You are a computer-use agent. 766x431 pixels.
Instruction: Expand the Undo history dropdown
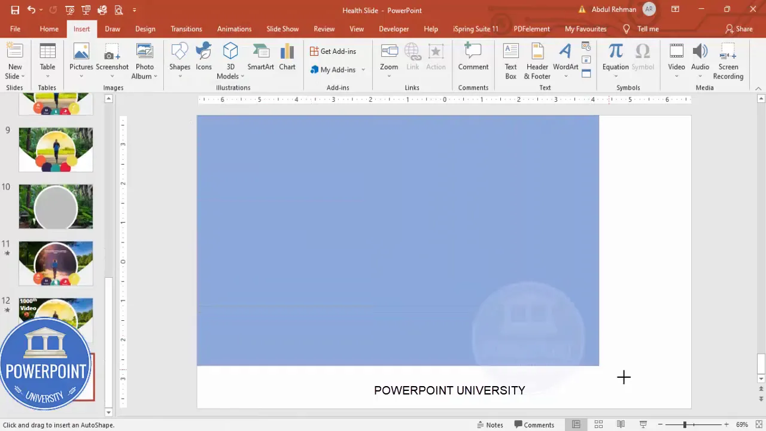tap(41, 10)
